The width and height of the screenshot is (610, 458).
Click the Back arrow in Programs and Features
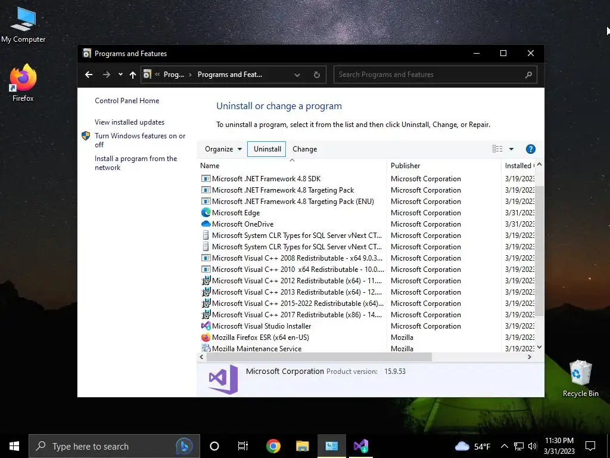tap(89, 75)
